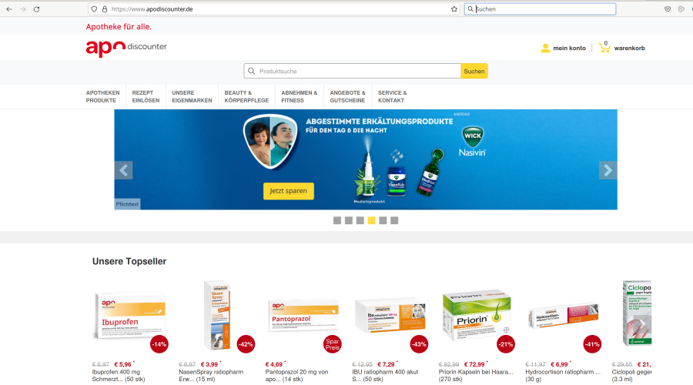
Task: Select the third carousel indicator dot
Action: 360,220
